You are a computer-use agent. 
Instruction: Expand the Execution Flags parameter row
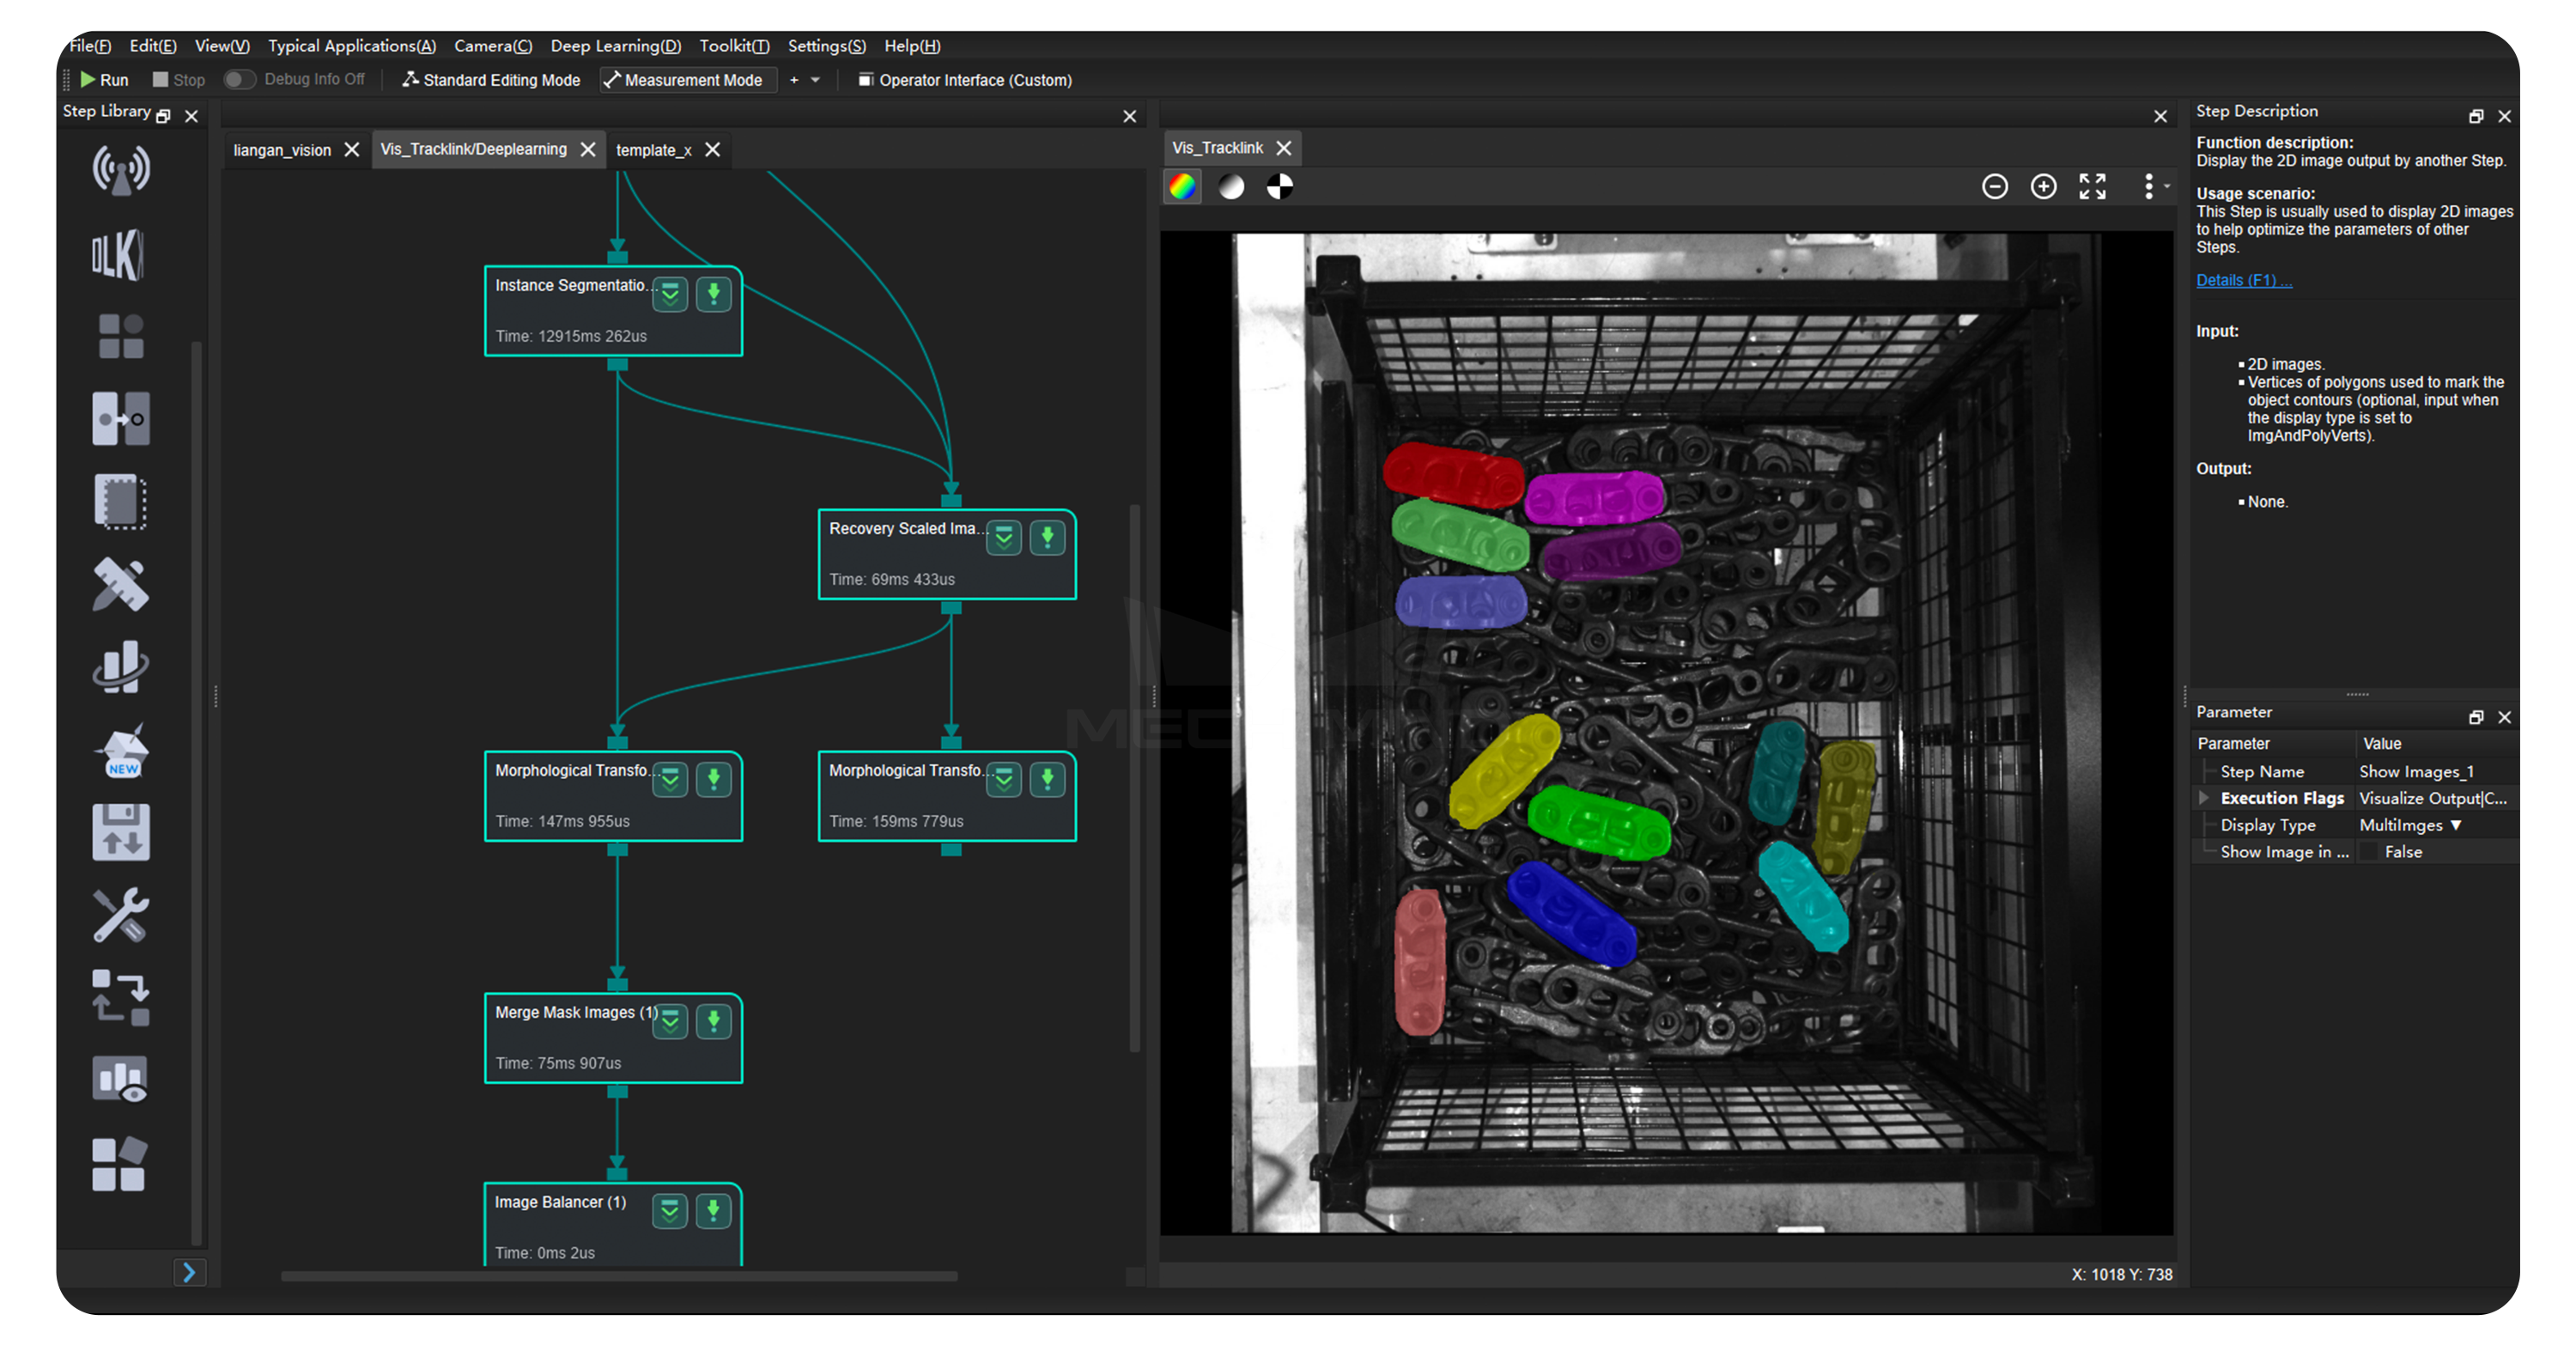2203,798
